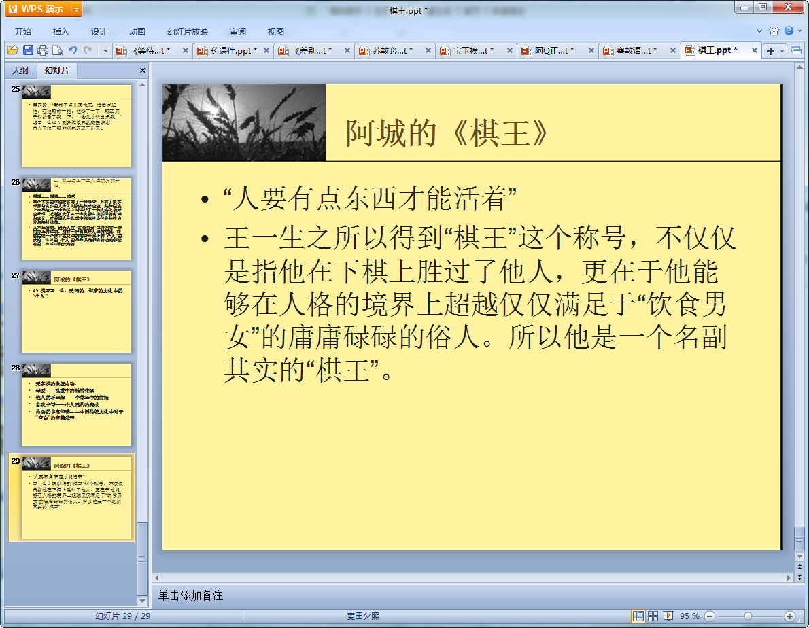Switch to Slide Sorter view

[x=653, y=616]
